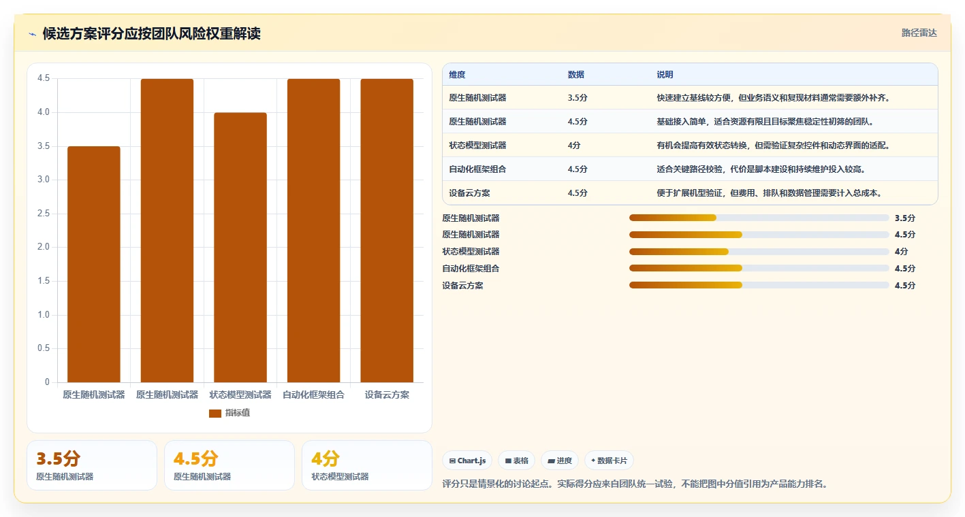The height and width of the screenshot is (517, 965).
Task: Click the 状态模型测试器 bar in the chart
Action: tap(240, 248)
